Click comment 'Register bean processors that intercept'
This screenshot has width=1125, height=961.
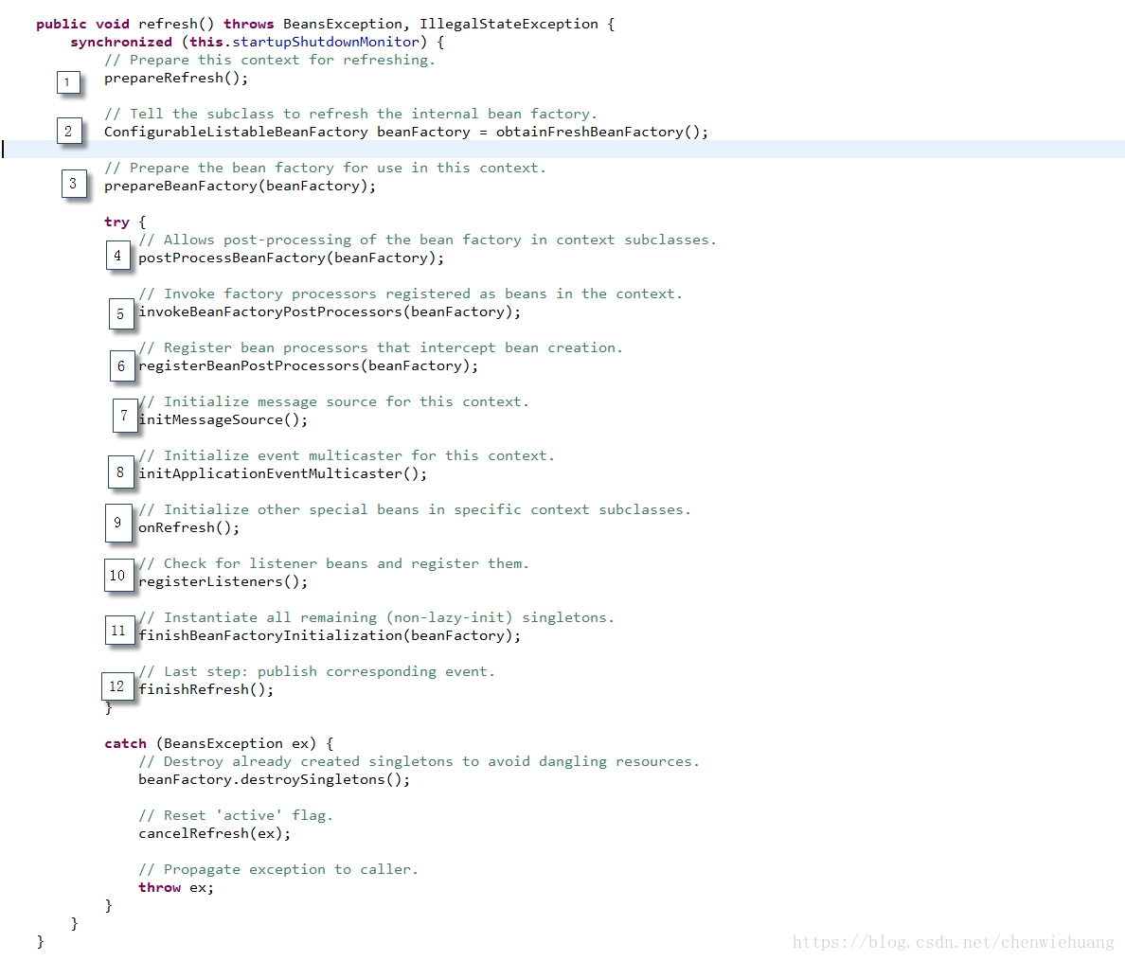pyautogui.click(x=381, y=347)
